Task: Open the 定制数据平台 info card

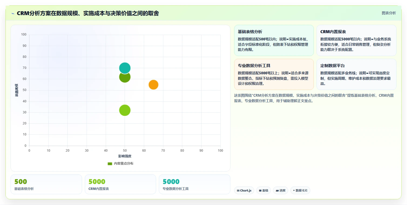Action: click(356, 74)
